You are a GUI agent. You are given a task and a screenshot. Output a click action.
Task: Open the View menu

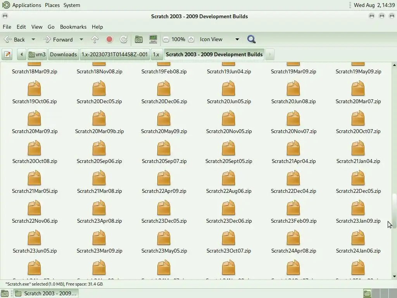pos(37,27)
